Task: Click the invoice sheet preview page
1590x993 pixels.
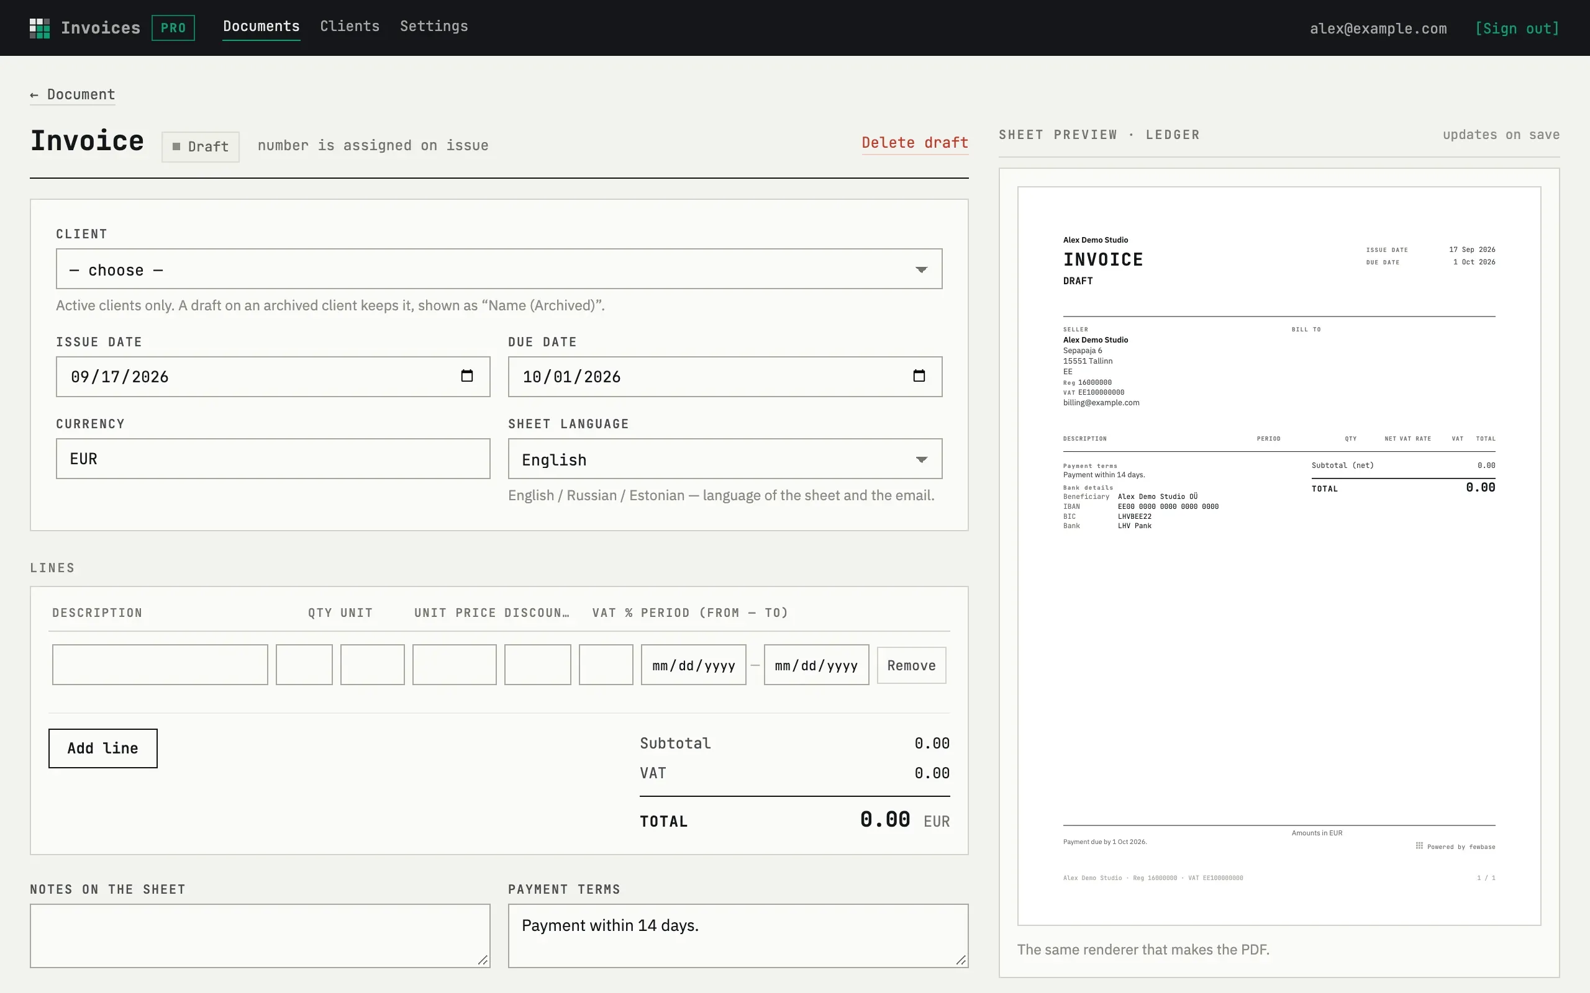Action: pyautogui.click(x=1279, y=555)
